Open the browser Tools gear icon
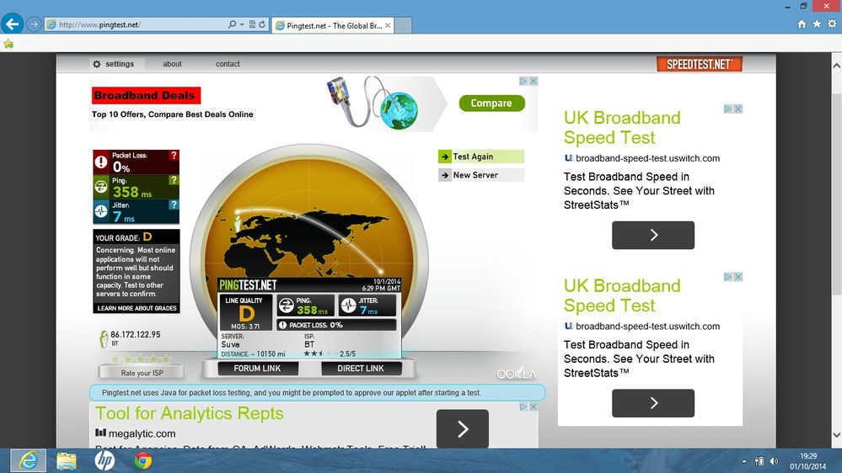Viewport: 842px width, 473px height. pyautogui.click(x=832, y=24)
